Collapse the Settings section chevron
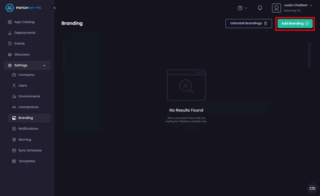This screenshot has height=196, width=320. 44,65
